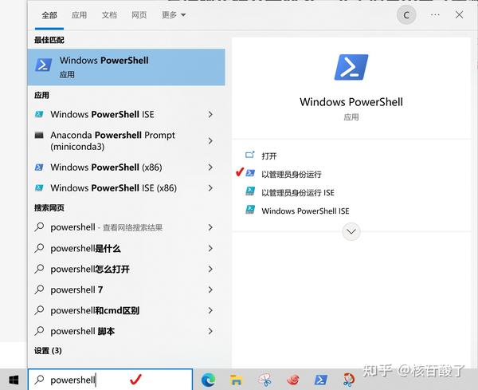The width and height of the screenshot is (478, 390).
Task: Click magnifier icon beside powershell是什么
Action: [39, 248]
